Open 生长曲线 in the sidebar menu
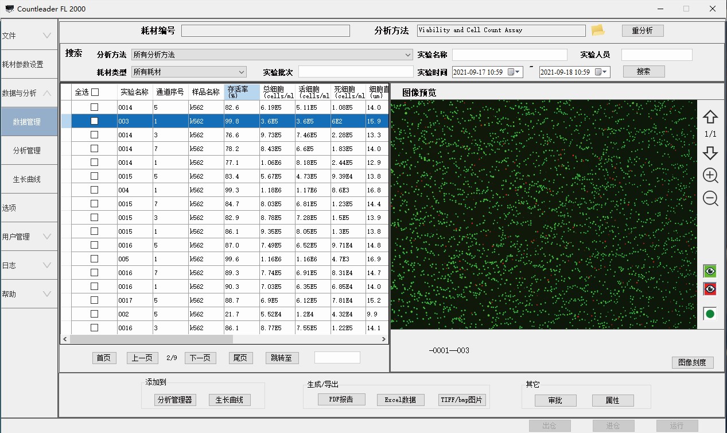Screen dimensions: 727x433 tap(27, 179)
